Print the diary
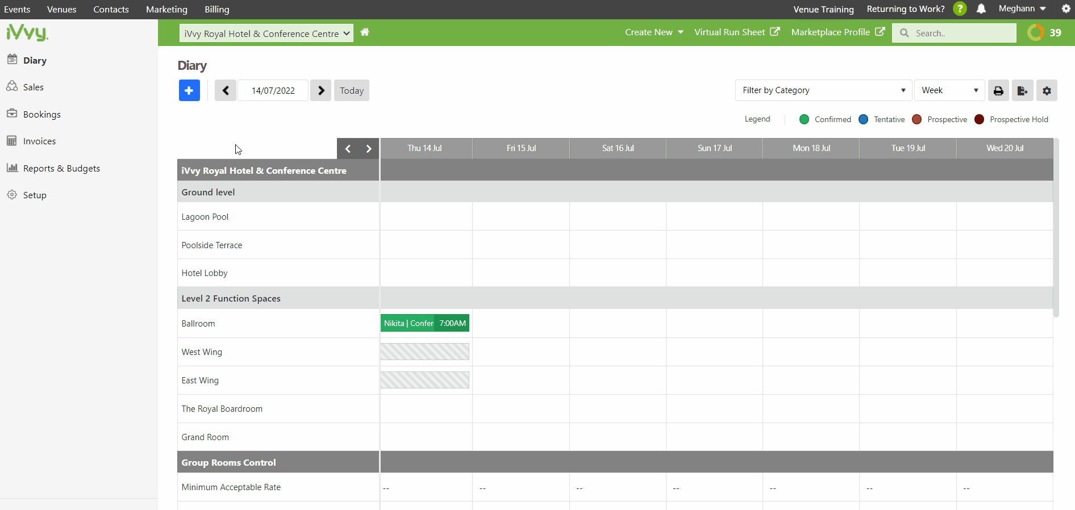 pyautogui.click(x=998, y=90)
